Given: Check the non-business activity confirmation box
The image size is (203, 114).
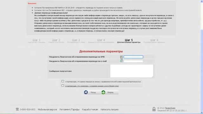Looking at the screenshot, I should tap(63, 81).
